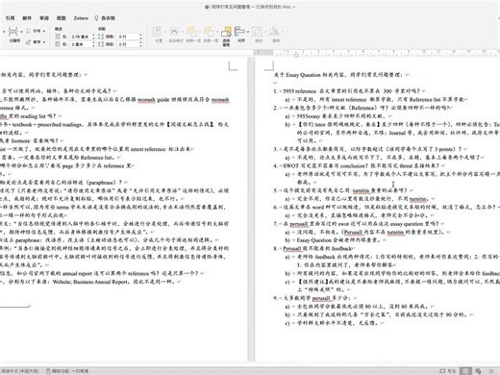Image resolution: width=500 pixels, height=375 pixels.
Task: Open the Selection Pane (选择窗格)
Action: (226, 36)
